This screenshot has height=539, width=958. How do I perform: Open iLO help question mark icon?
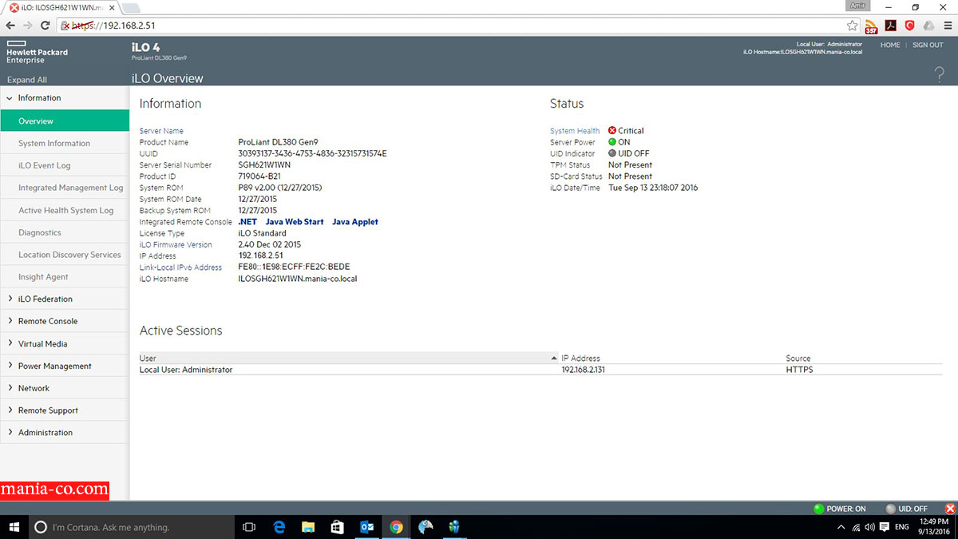940,74
